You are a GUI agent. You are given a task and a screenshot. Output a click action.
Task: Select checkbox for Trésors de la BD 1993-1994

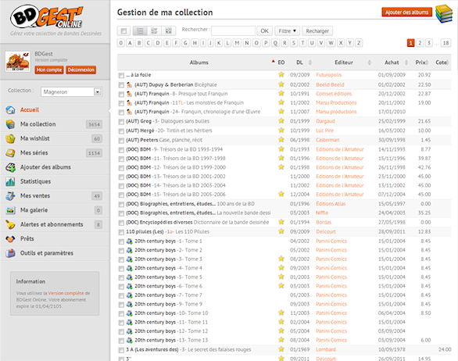pyautogui.click(x=121, y=150)
